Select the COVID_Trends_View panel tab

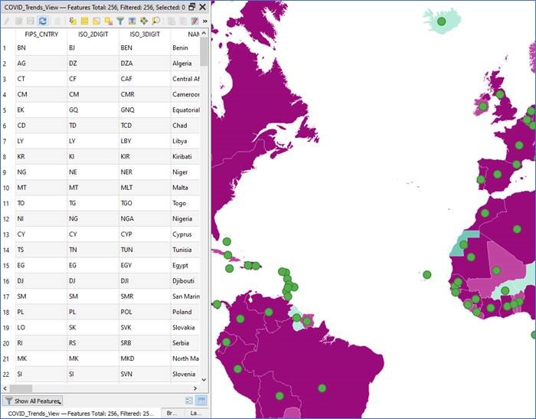[80, 413]
